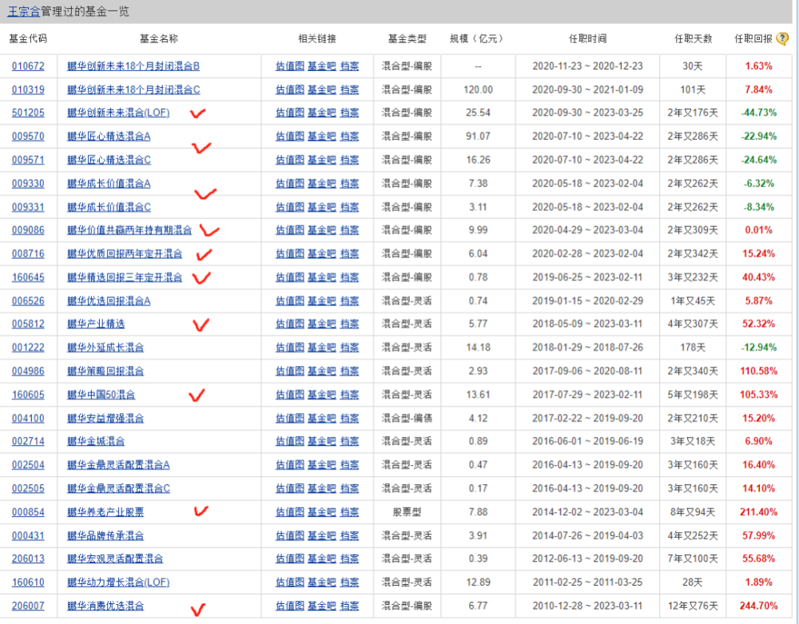The image size is (799, 624).
Task: Click the 120.00 fund size cell
Action: [x=478, y=89]
